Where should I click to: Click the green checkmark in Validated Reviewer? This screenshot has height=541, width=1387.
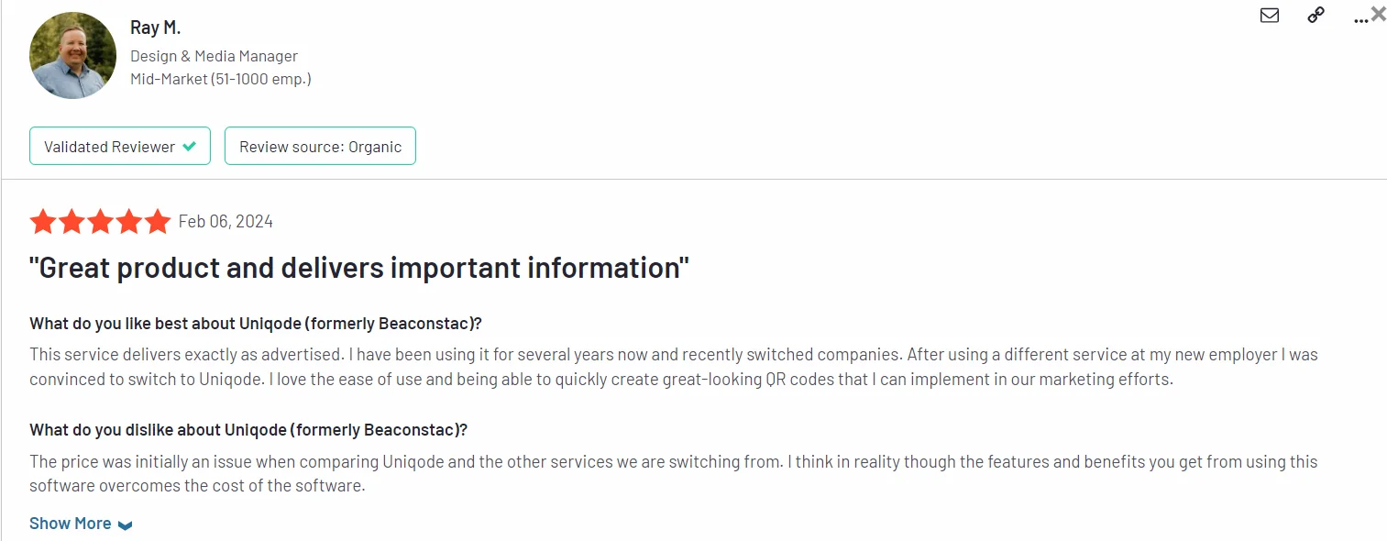click(x=190, y=147)
